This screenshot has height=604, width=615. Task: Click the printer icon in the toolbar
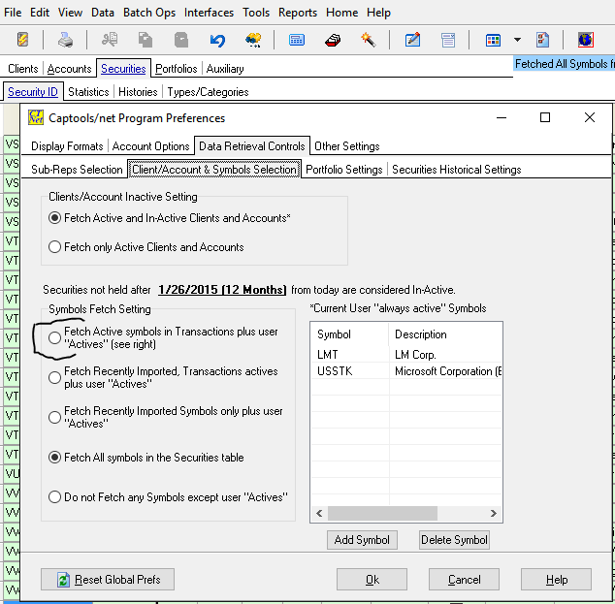pyautogui.click(x=65, y=40)
